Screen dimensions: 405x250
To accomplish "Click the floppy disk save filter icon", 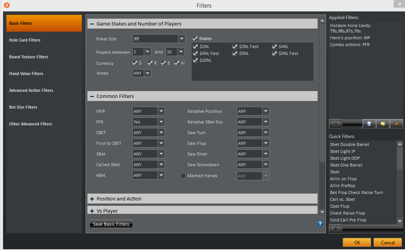I will click(x=369, y=124).
